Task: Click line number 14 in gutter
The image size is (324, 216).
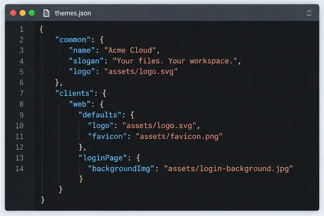Action: coord(19,169)
